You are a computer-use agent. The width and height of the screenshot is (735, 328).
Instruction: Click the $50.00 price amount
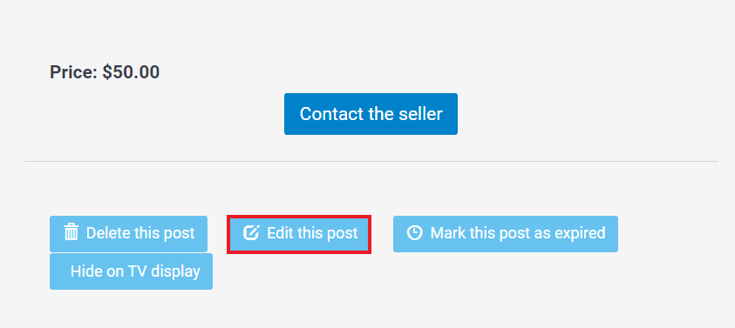coord(132,72)
